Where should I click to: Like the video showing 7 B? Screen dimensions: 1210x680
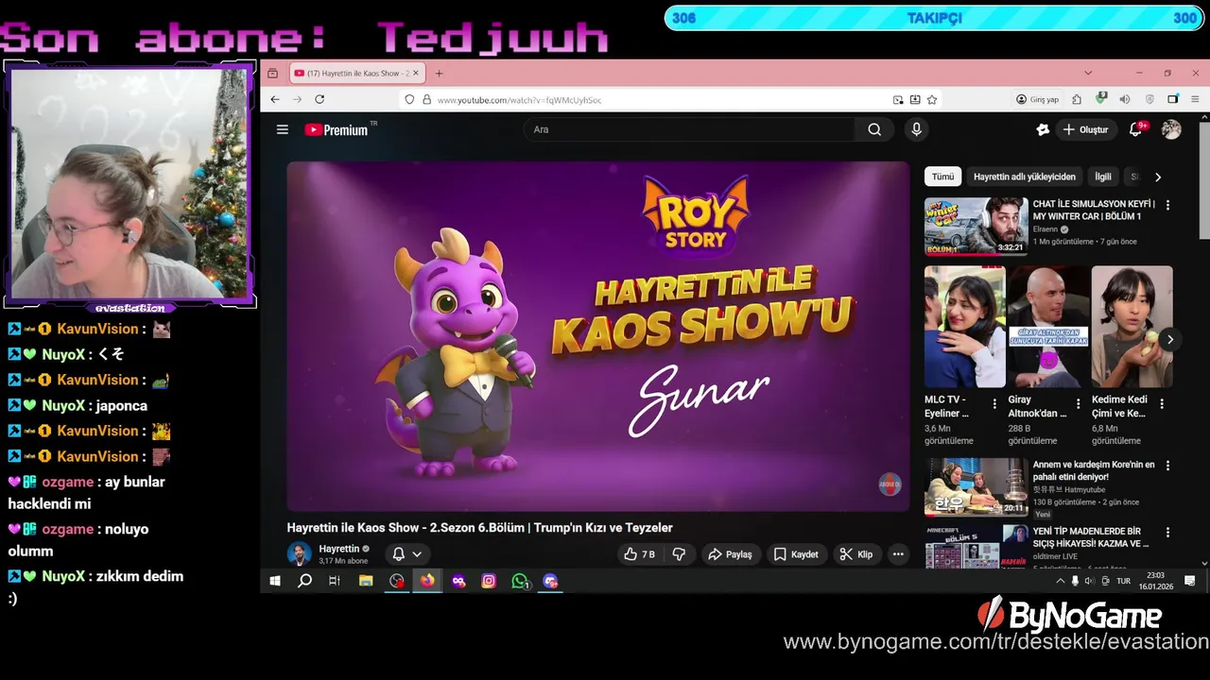[x=639, y=554]
